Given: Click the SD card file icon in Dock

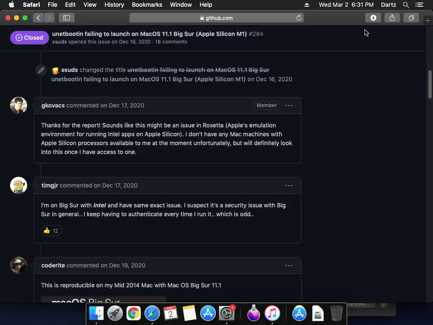Looking at the screenshot, I should click(x=318, y=314).
